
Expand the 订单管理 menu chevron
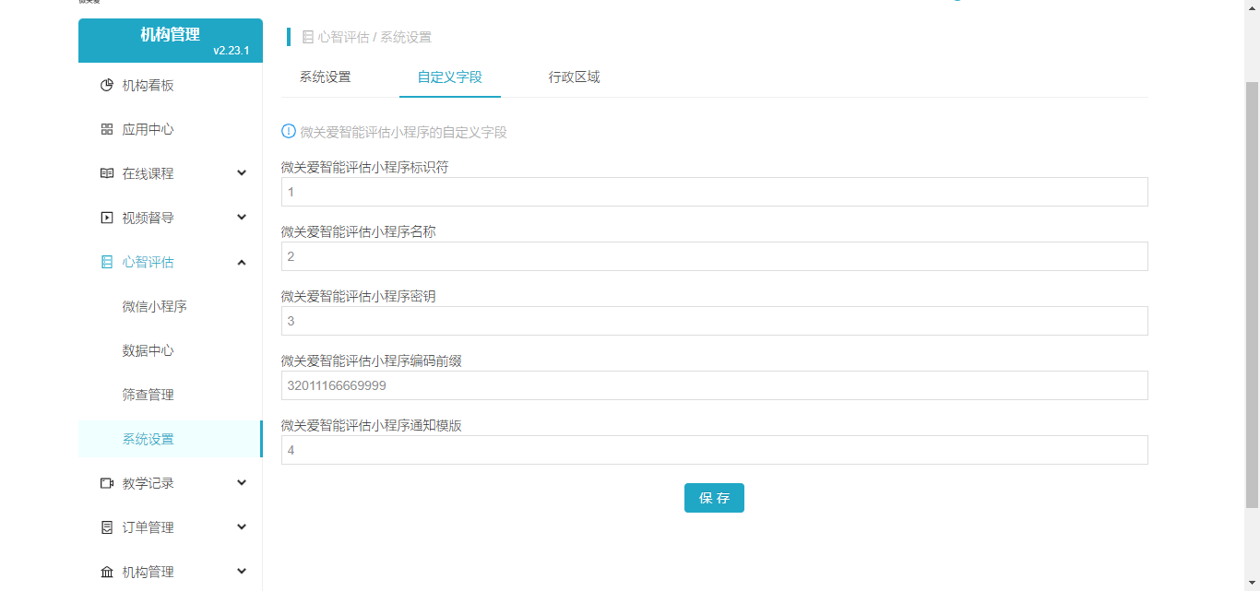[242, 527]
